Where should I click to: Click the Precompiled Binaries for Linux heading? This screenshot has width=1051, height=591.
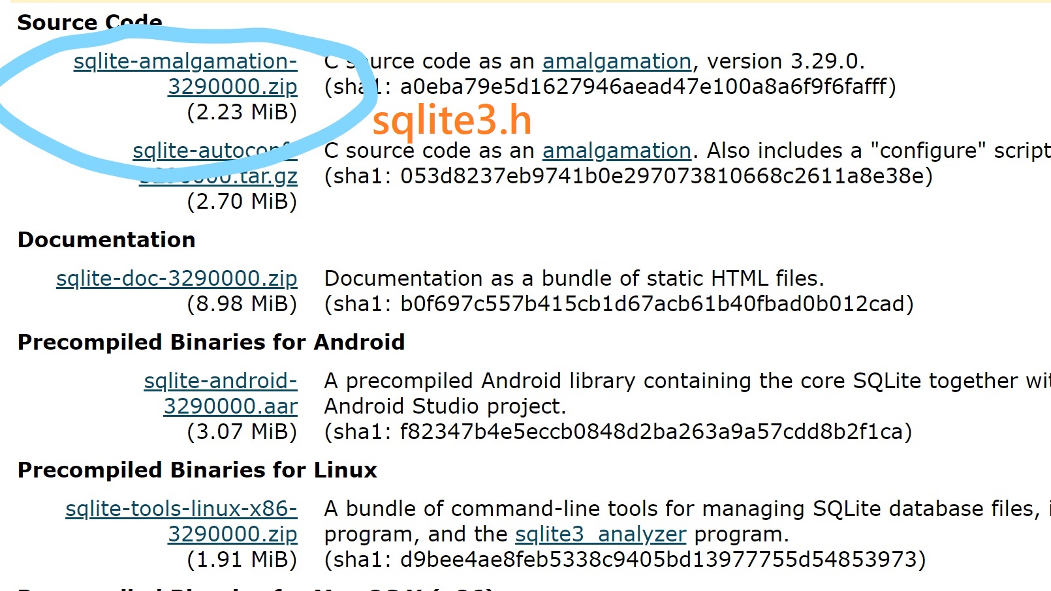tap(197, 469)
